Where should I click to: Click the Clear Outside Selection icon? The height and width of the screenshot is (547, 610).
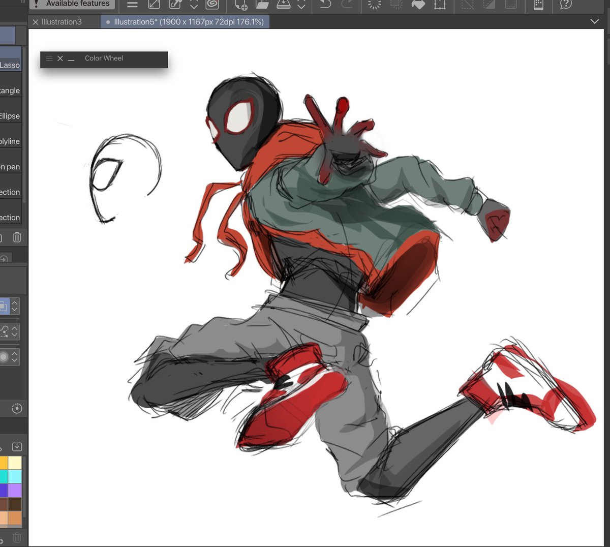click(396, 5)
